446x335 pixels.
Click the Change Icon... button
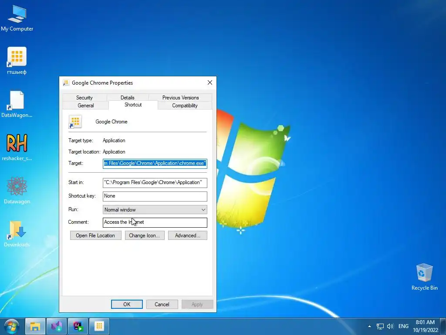point(145,235)
